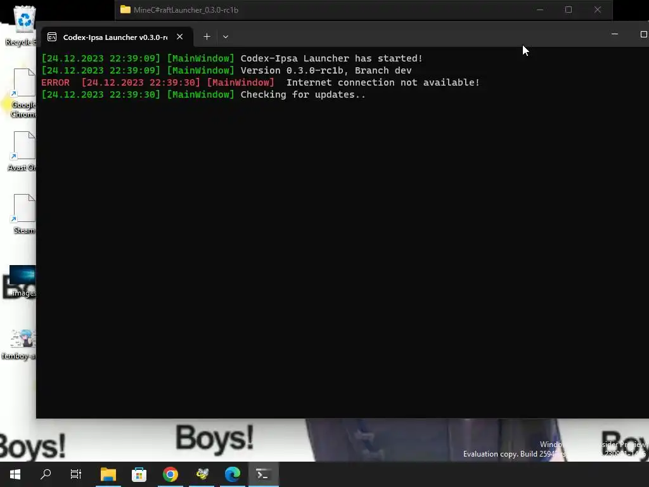Expand the terminal profile dropdown chevron
The width and height of the screenshot is (649, 487).
coord(226,37)
